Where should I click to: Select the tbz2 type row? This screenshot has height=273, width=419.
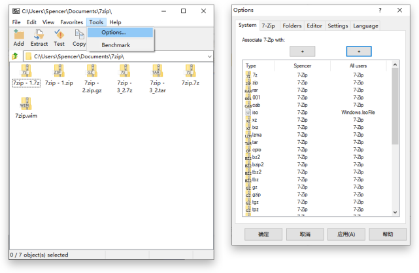coord(318,172)
